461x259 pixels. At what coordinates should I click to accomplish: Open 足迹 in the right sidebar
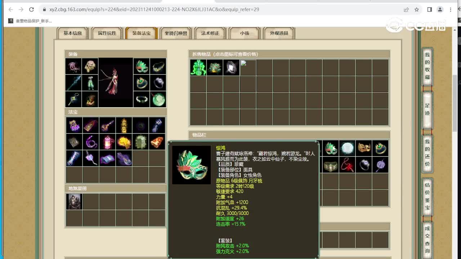coord(427,109)
